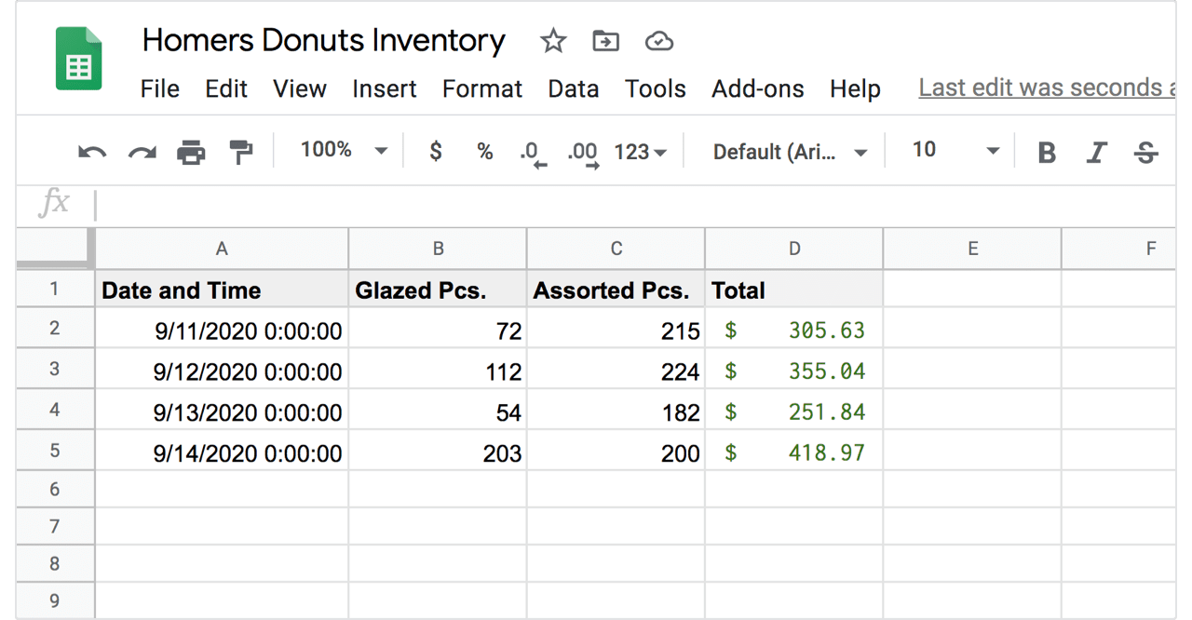The image size is (1192, 620).
Task: Format as currency with dollar button
Action: (x=435, y=151)
